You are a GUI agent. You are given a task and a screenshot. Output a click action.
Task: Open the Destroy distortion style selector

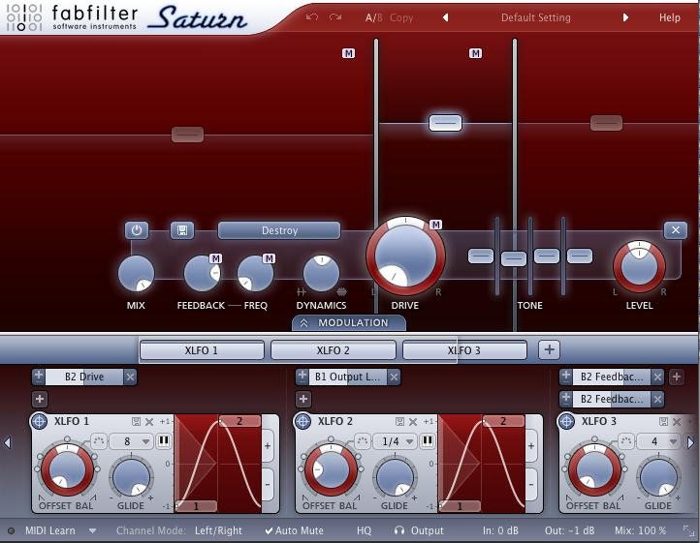coord(279,230)
